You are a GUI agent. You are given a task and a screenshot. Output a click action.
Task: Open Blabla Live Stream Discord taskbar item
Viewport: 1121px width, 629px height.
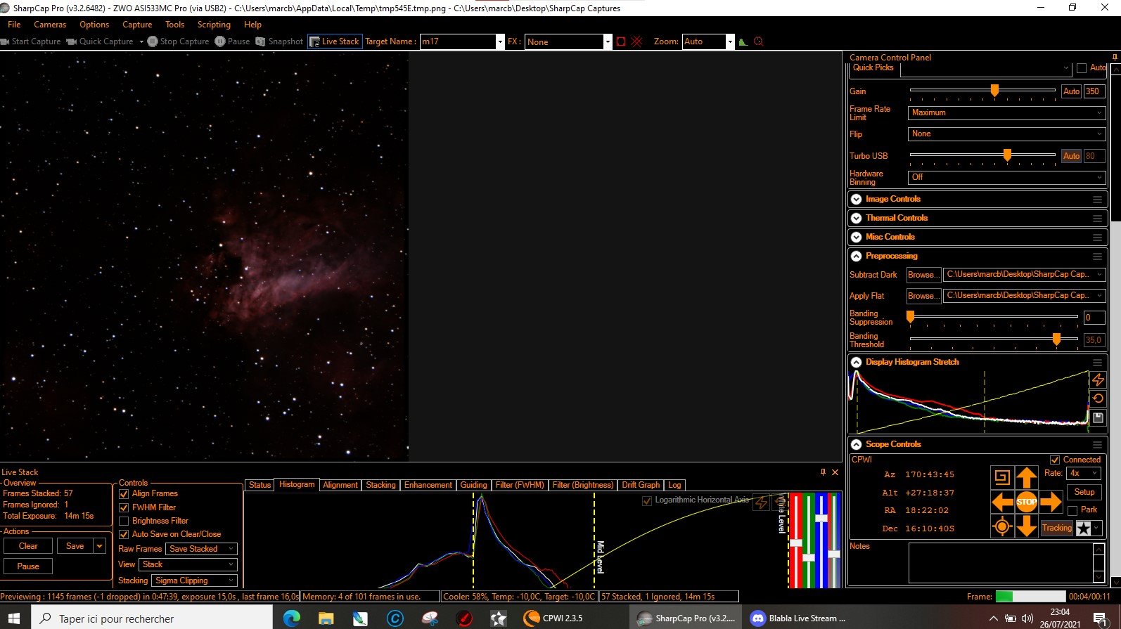pos(798,618)
